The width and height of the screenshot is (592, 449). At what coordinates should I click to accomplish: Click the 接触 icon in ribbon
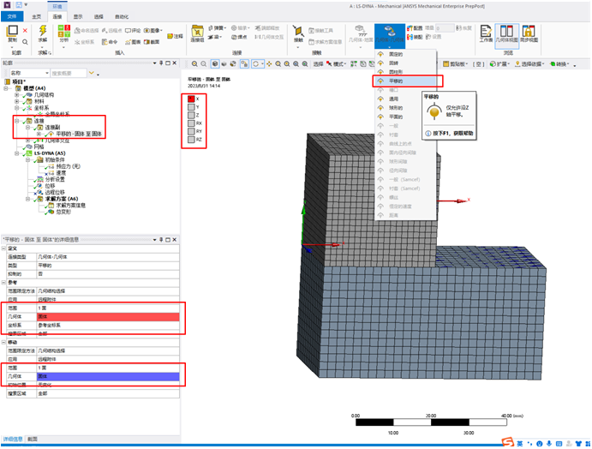(298, 31)
